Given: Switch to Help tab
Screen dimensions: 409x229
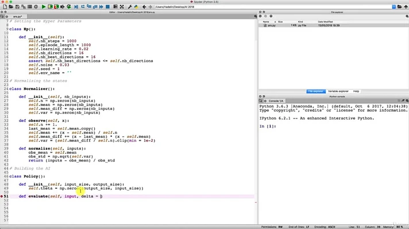Looking at the screenshot, I should pos(356,91).
